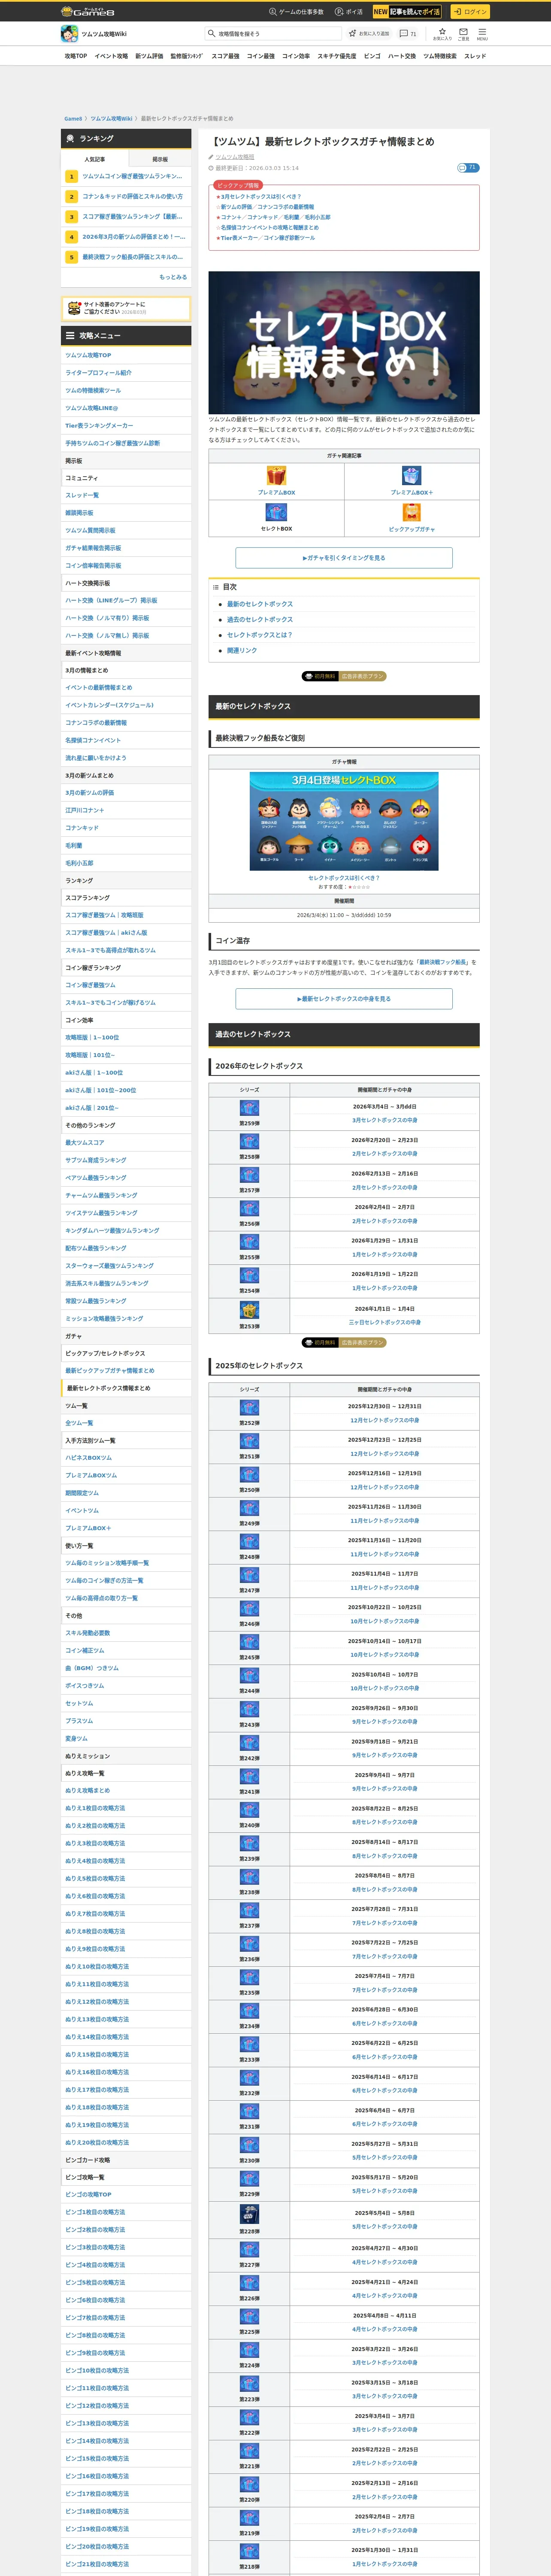Click the セレクトBOX gift box icon
Screen dimensions: 551x2576
(x=276, y=512)
